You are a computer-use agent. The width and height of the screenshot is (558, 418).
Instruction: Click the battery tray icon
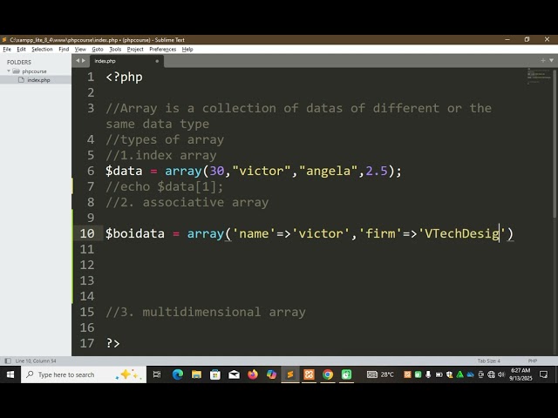click(x=439, y=374)
